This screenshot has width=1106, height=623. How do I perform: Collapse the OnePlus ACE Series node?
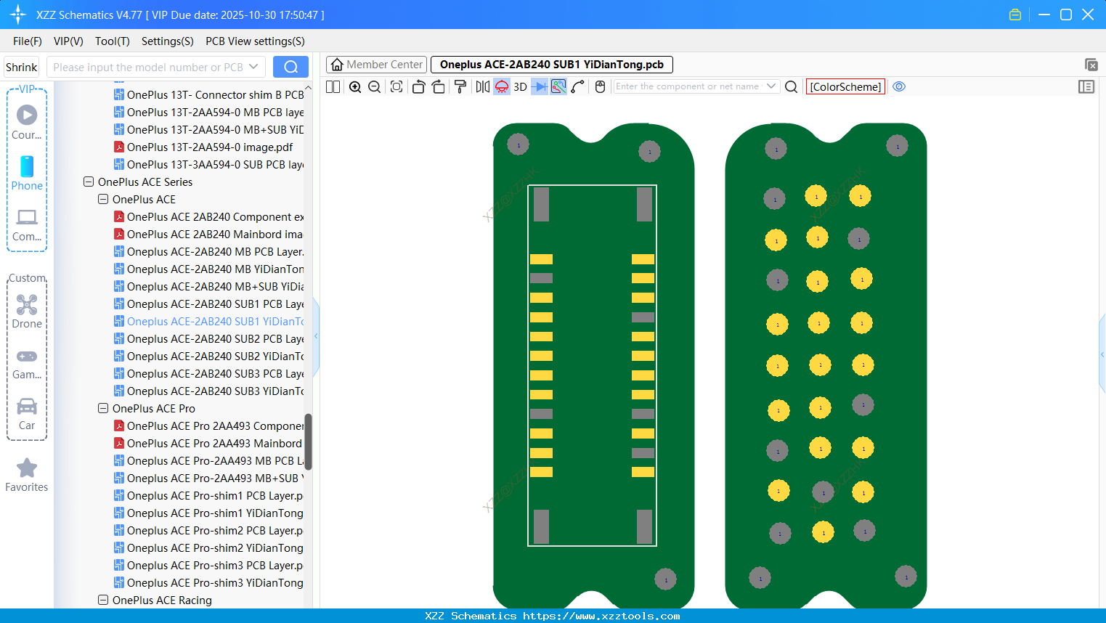(88, 182)
